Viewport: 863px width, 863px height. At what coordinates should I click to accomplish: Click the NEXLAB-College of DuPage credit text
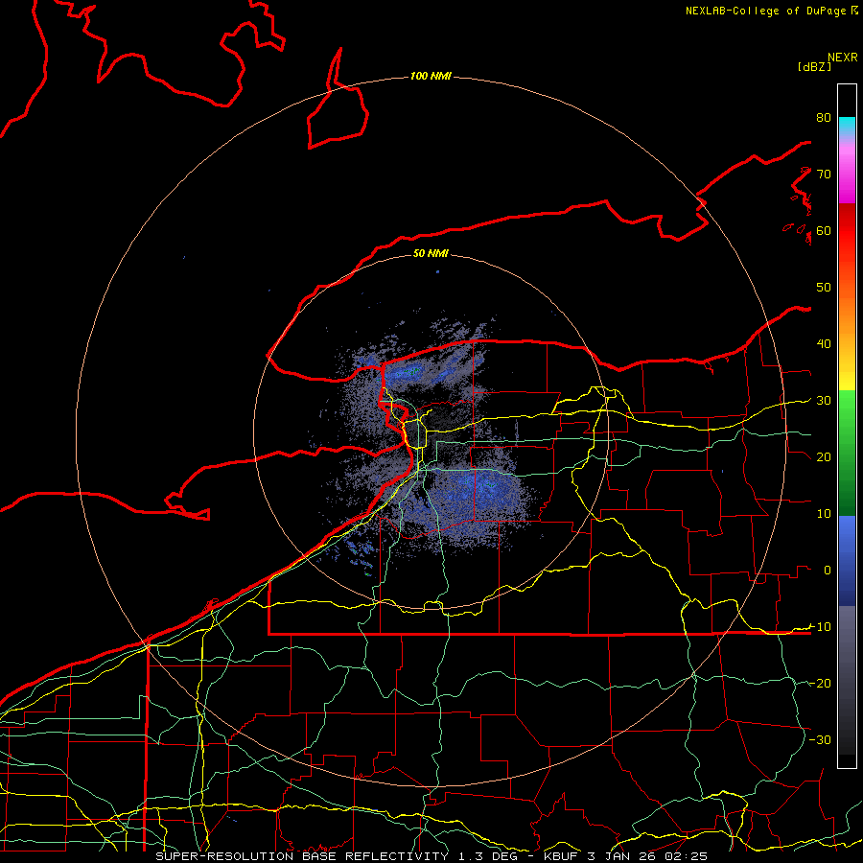[765, 11]
